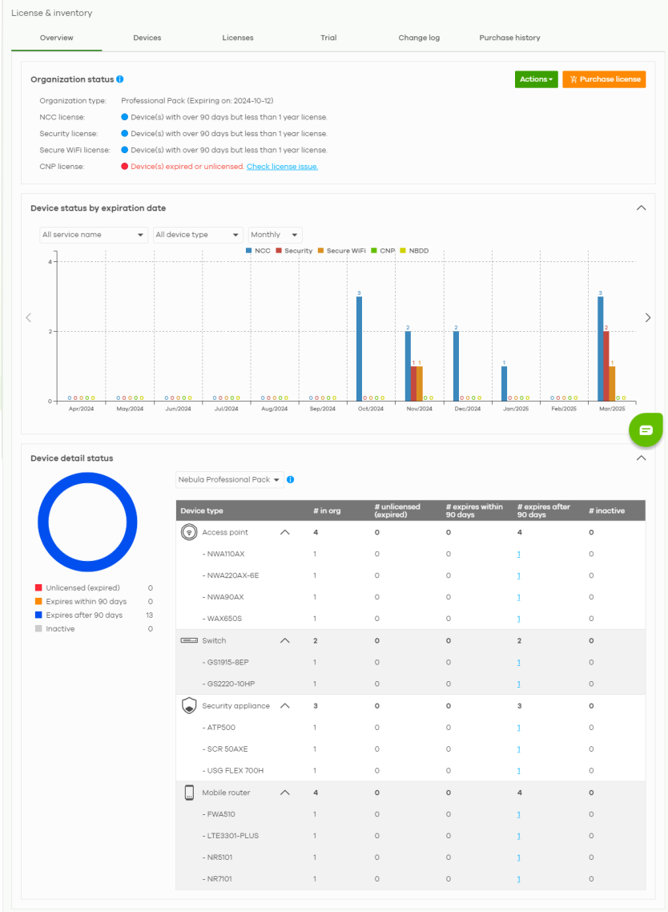The height and width of the screenshot is (912, 668).
Task: Toggle Secure WiFi series in chart legend
Action: pyautogui.click(x=340, y=251)
